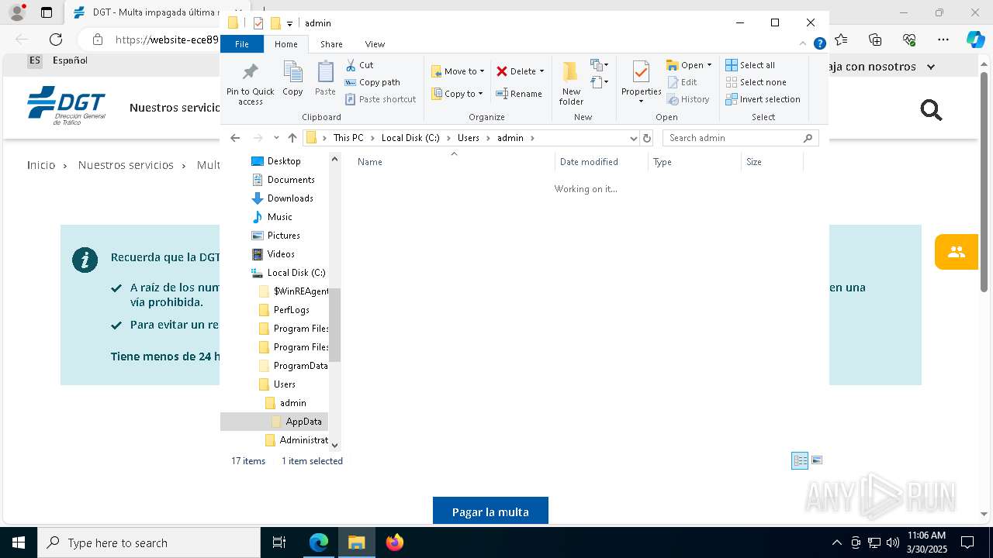Screen dimensions: 993x558
Task: Click Nuestros servicios breadcrumb link
Action: [126, 165]
